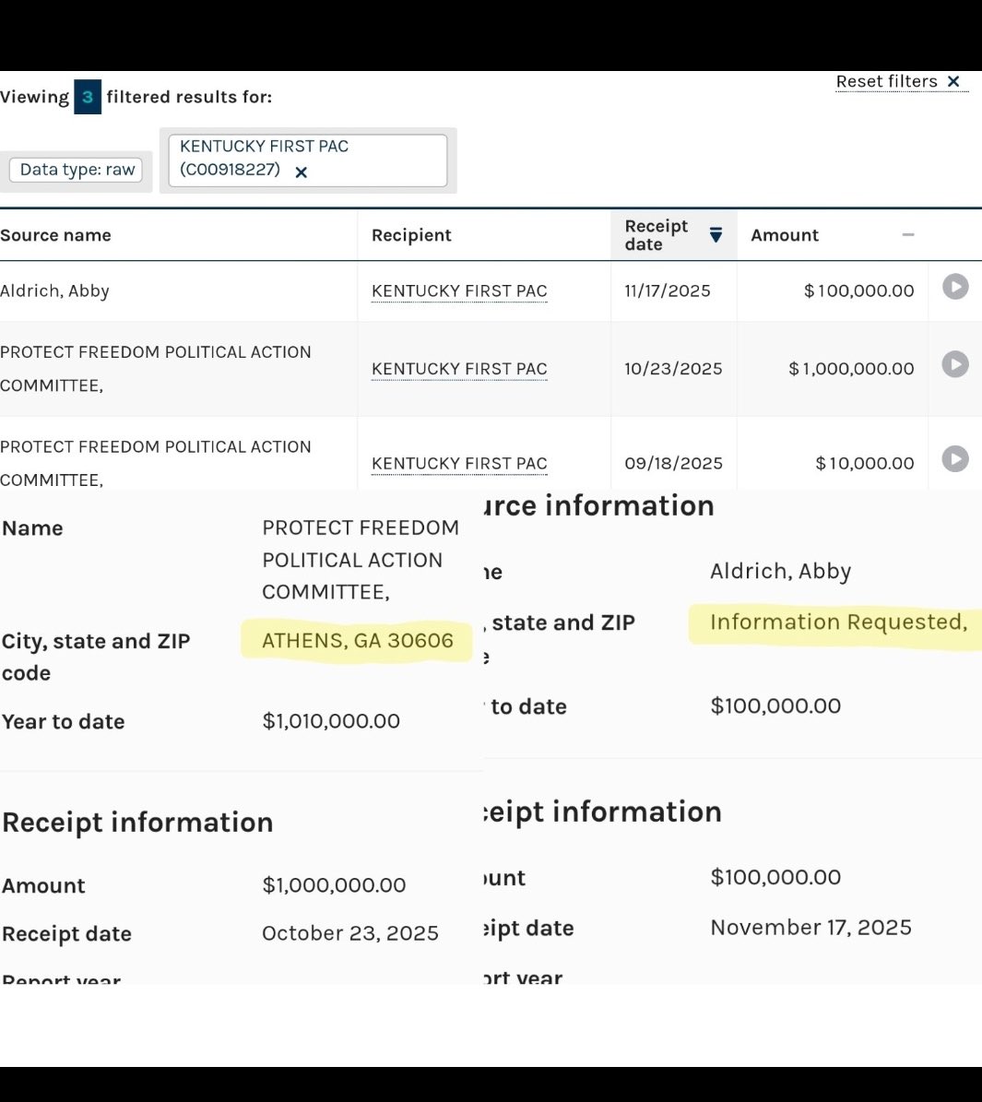Click the 10/23/2025 receipt date cell
Viewport: 982px width, 1102px height.
pyautogui.click(x=673, y=369)
